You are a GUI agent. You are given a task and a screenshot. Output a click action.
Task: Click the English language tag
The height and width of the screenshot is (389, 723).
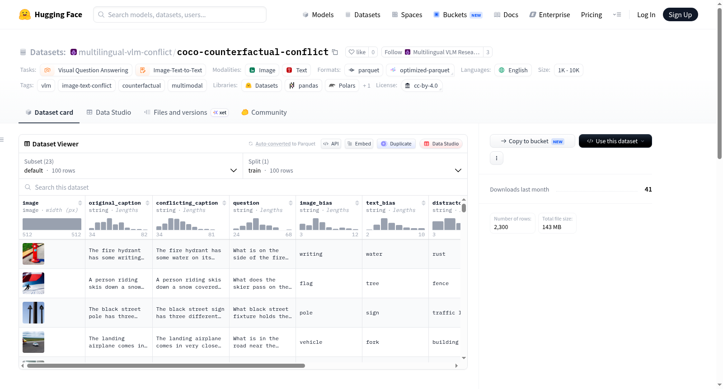point(513,70)
